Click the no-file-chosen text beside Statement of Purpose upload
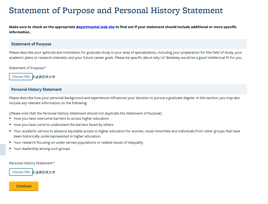268x204 pixels. tap(44, 77)
